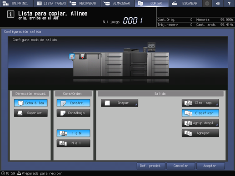Click the Cont.Orig. counter row
The height and width of the screenshot is (176, 235).
[175, 20]
